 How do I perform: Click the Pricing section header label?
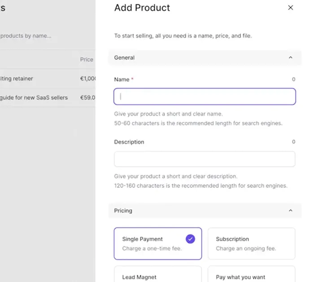click(x=123, y=211)
